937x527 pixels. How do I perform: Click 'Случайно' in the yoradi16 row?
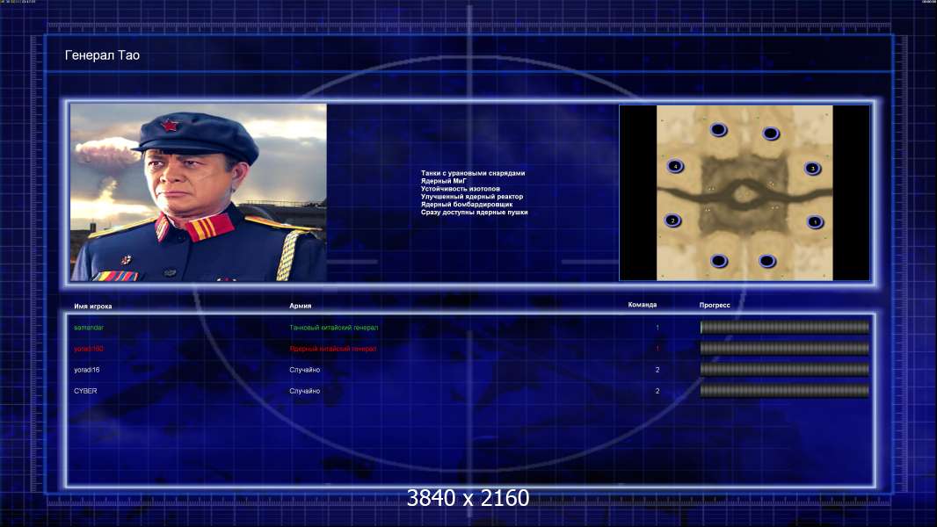click(305, 370)
